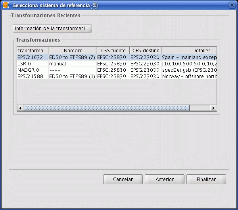Click the ---- name cell
This screenshot has height=210, width=238.
point(73,70)
